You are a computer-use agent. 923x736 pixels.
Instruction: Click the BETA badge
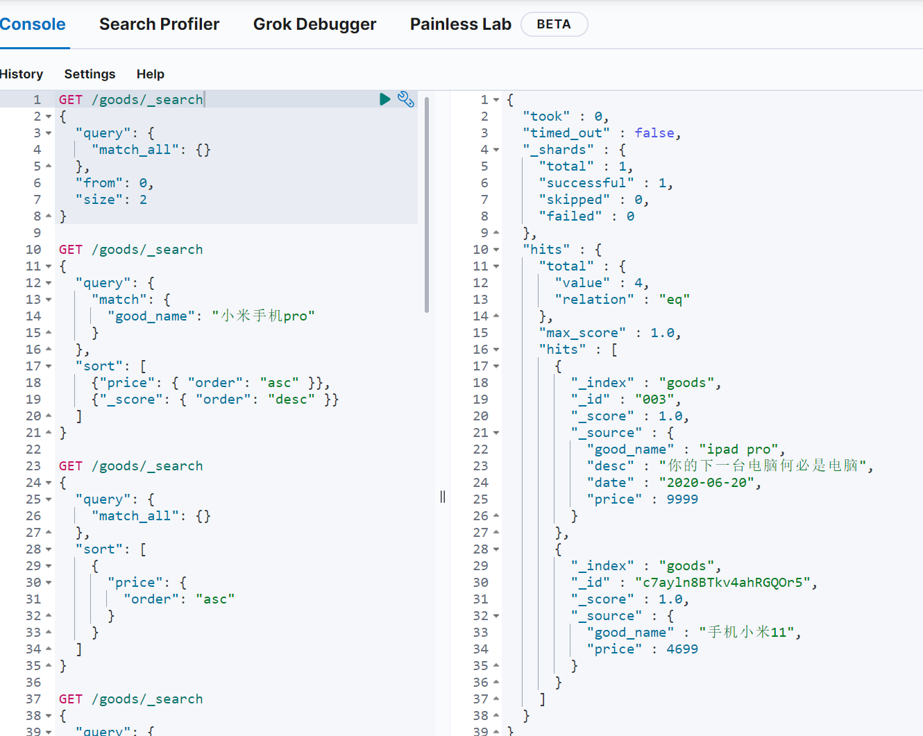tap(553, 24)
